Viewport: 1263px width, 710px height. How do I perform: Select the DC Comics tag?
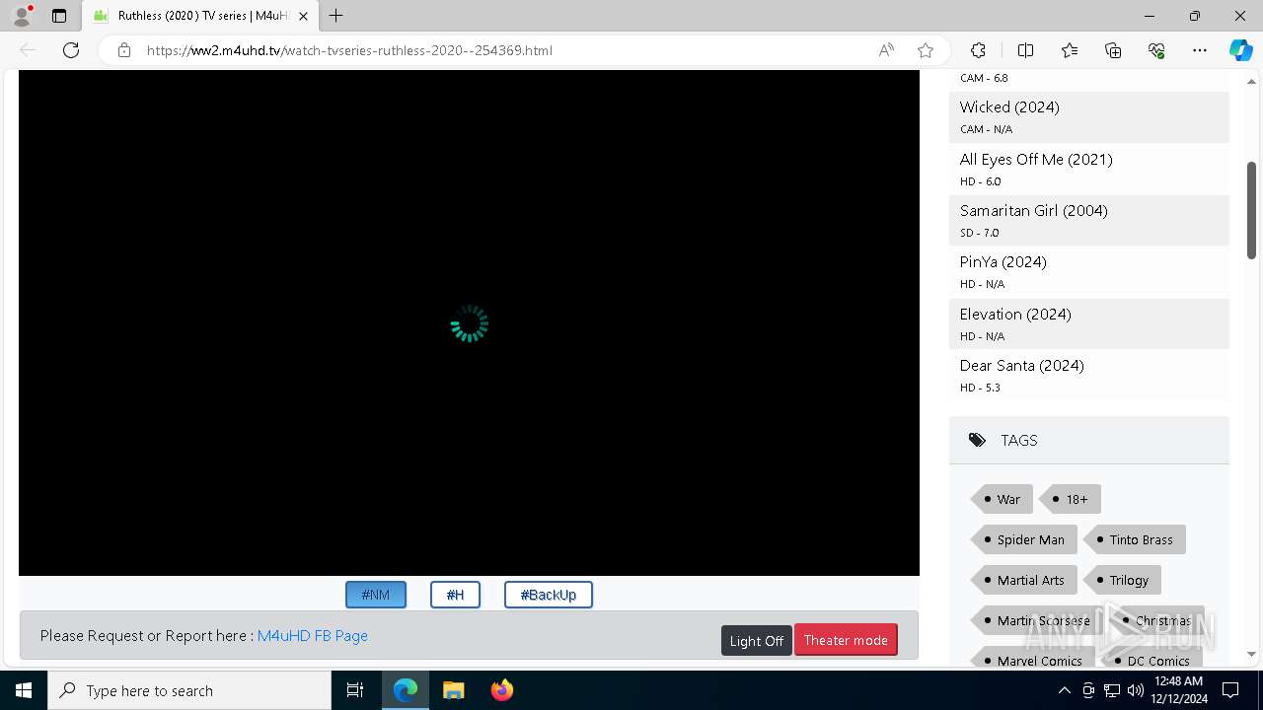coord(1152,660)
